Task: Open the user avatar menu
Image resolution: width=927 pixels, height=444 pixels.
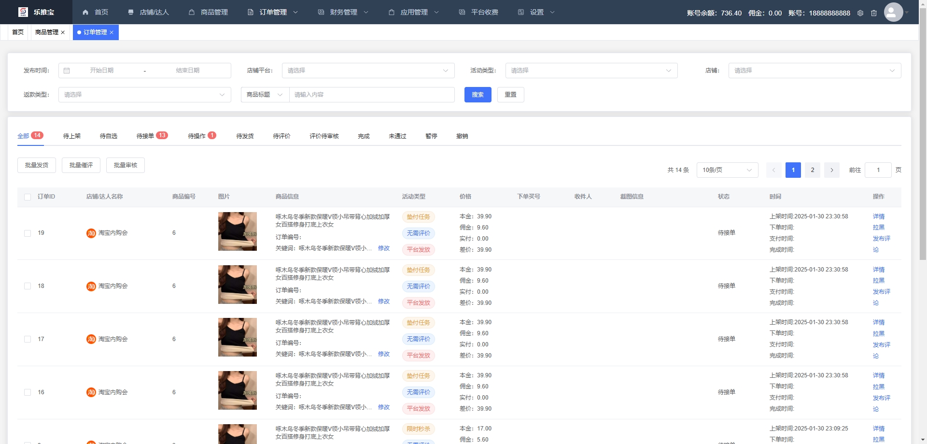Action: (893, 13)
